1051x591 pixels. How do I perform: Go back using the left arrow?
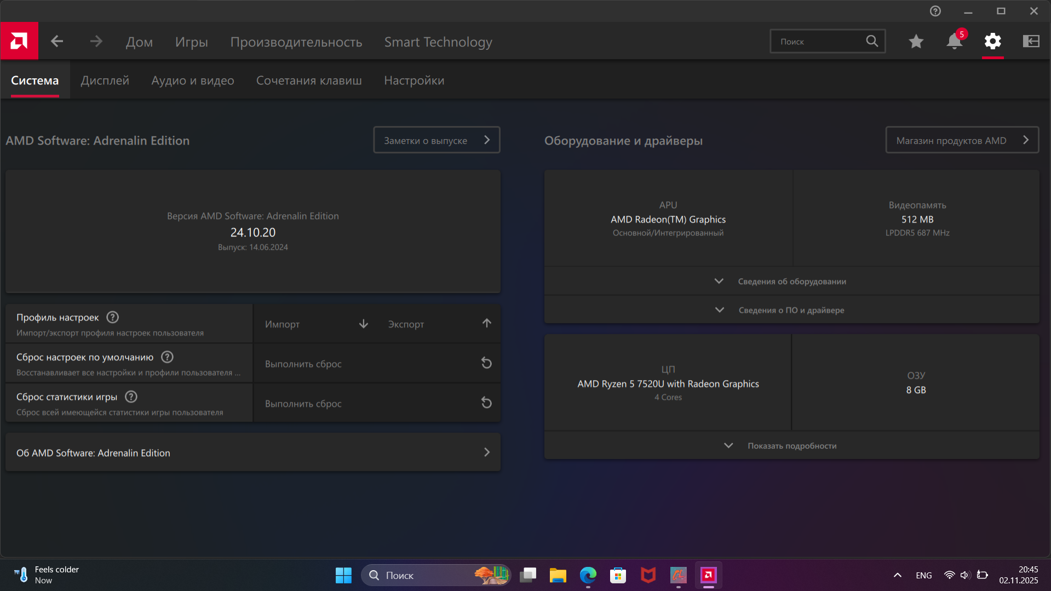[x=57, y=42]
